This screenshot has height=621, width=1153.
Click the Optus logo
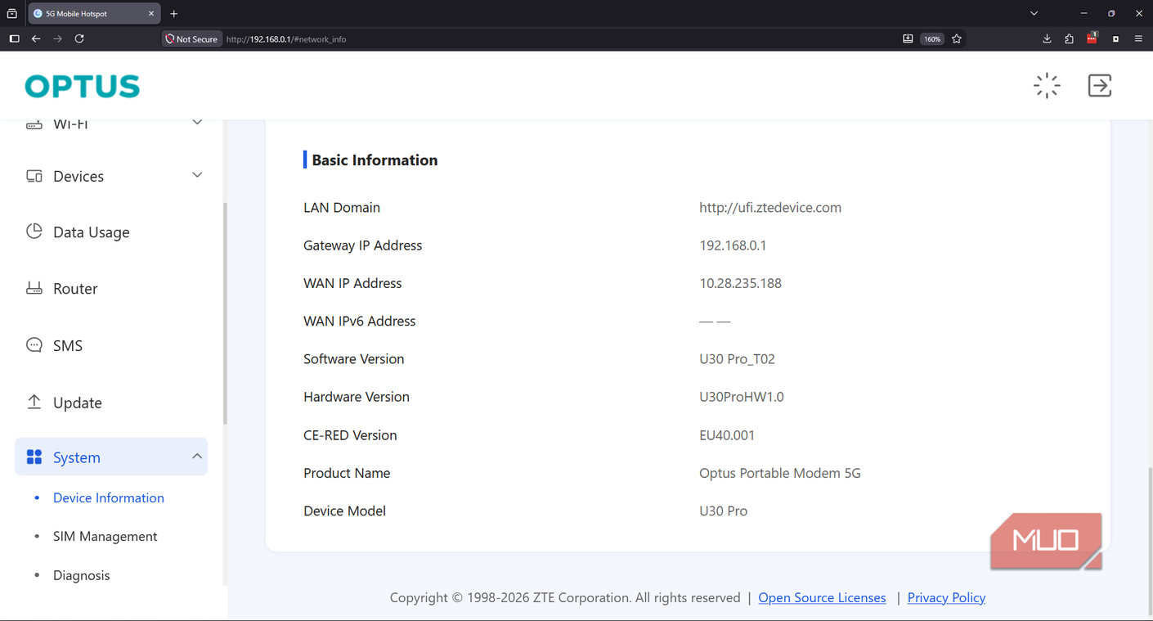(83, 86)
